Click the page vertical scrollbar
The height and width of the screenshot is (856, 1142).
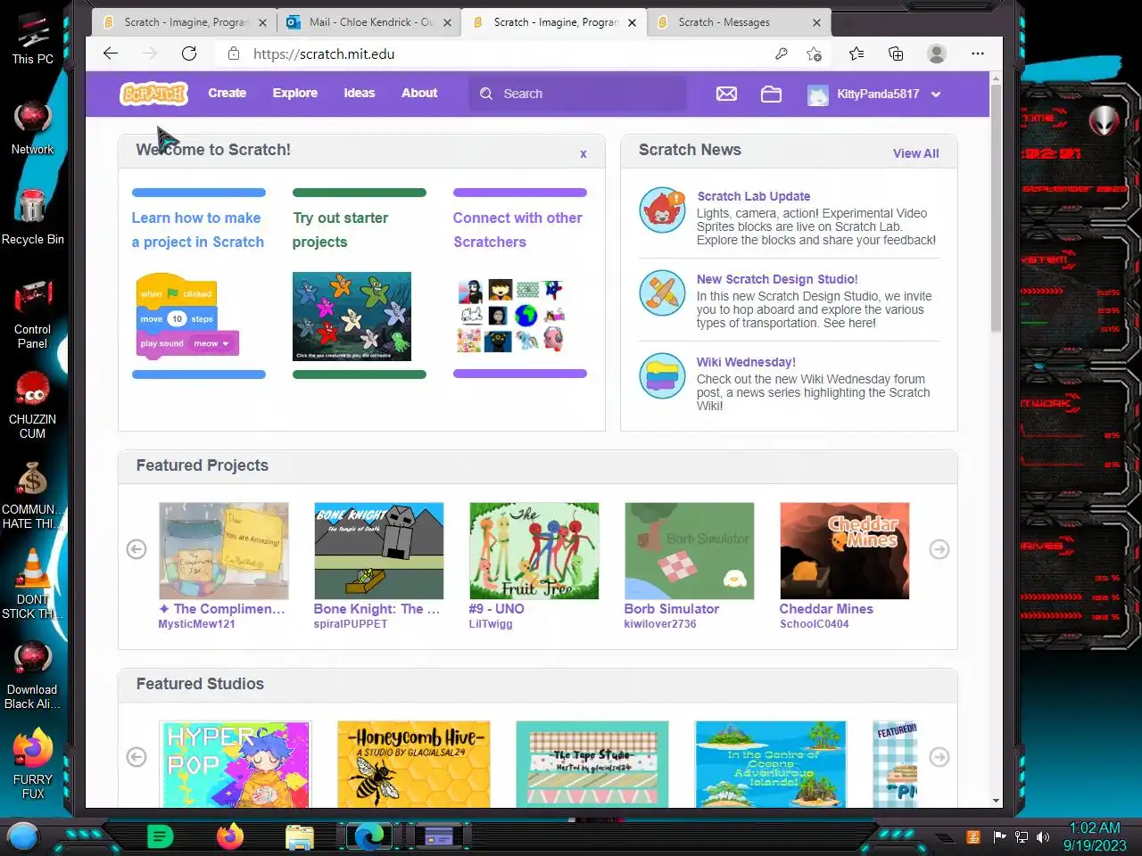996,210
